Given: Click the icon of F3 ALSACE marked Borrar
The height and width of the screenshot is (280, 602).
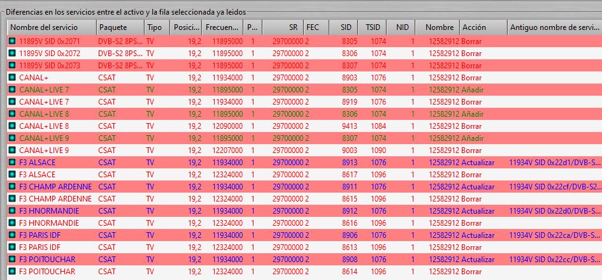Looking at the screenshot, I should [13, 174].
